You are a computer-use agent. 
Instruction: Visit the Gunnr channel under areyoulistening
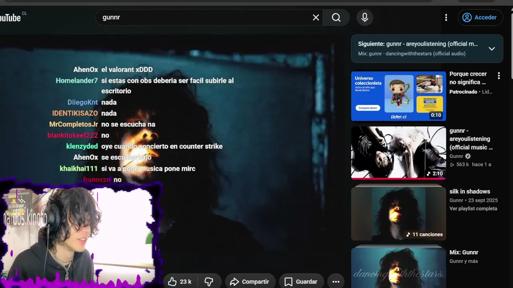(x=456, y=156)
